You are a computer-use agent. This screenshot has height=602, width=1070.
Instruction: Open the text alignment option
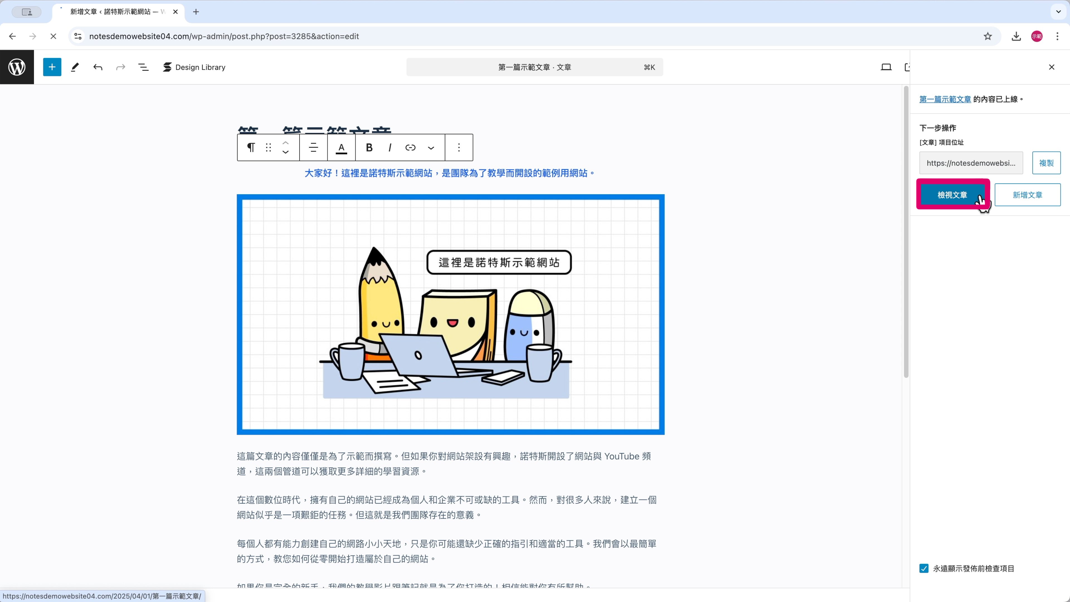pyautogui.click(x=313, y=147)
